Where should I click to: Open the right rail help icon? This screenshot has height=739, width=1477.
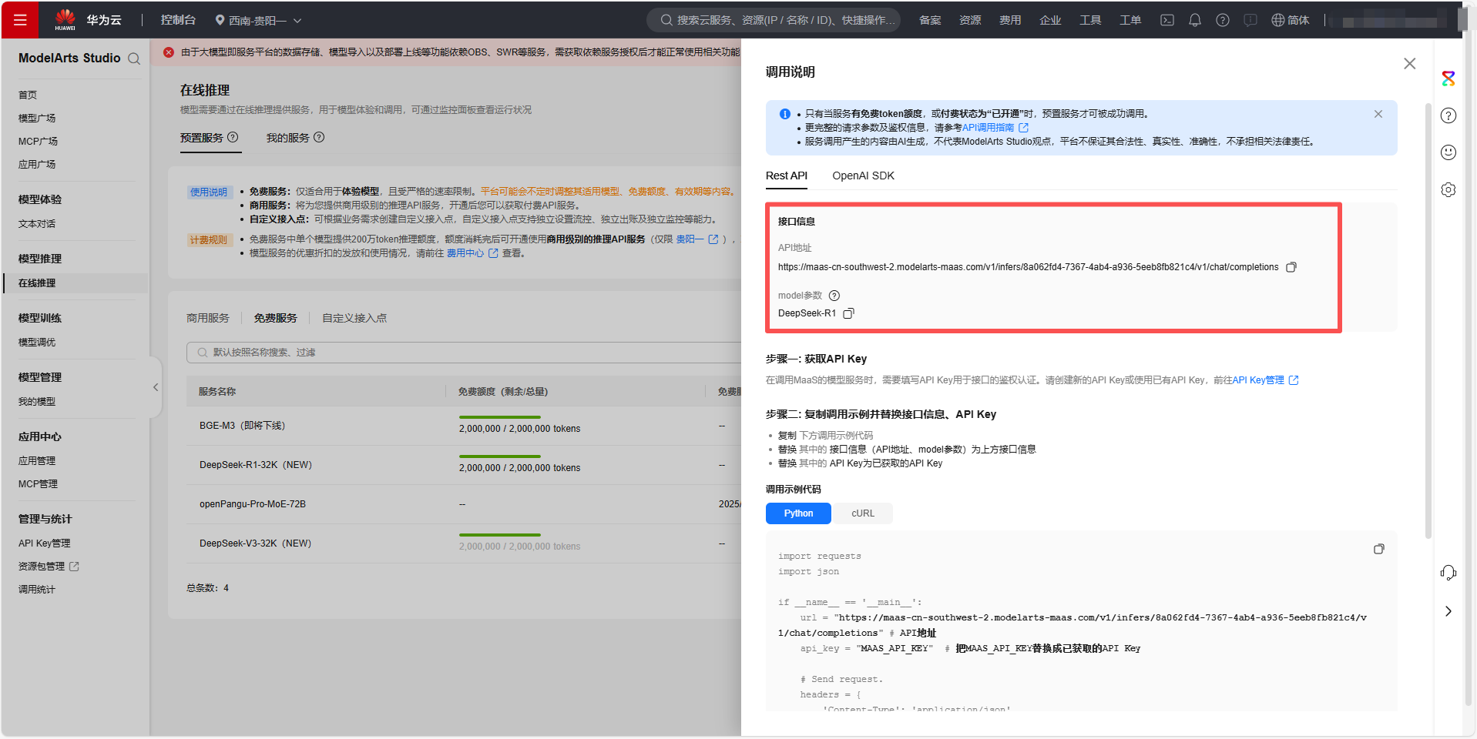[x=1448, y=115]
